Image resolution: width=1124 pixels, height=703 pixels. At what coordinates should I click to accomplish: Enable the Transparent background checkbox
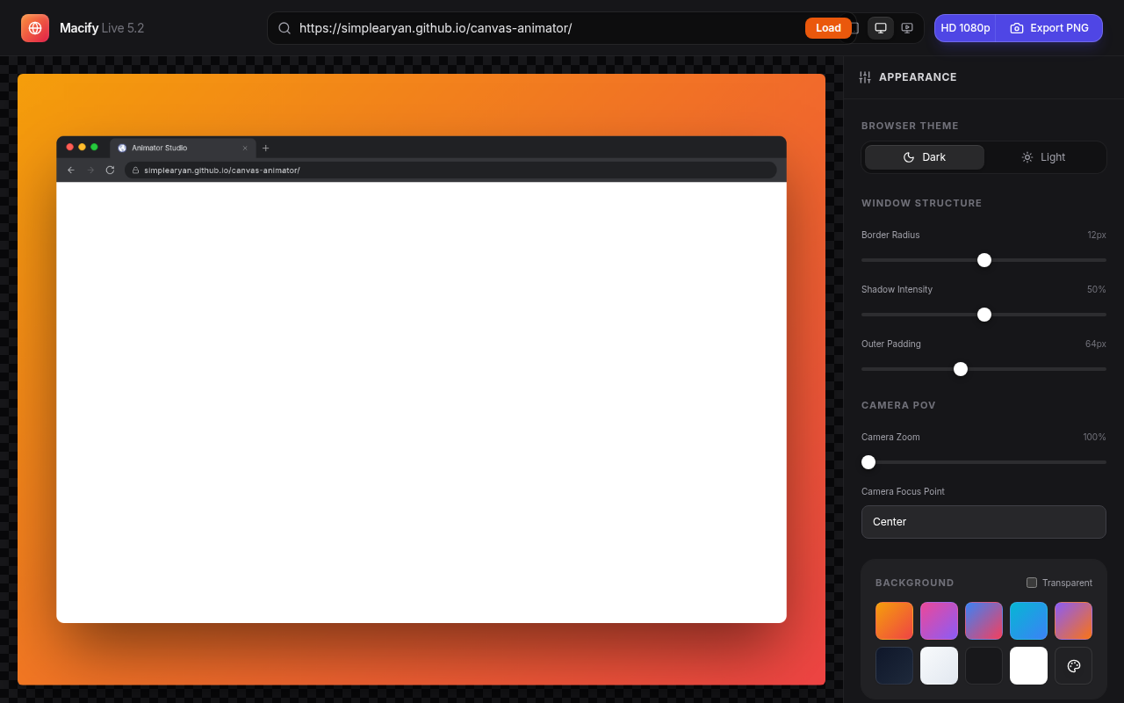[1032, 583]
